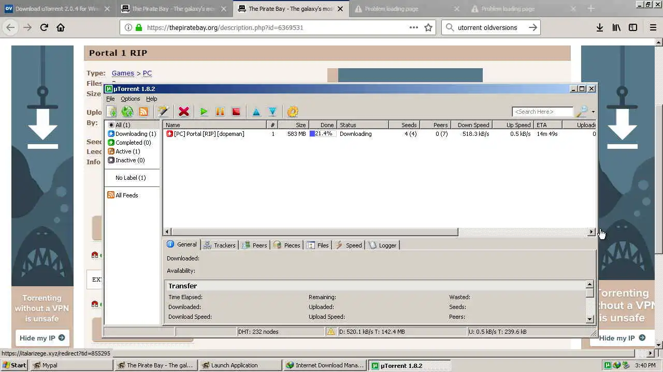
Task: Click the browser Home button
Action: click(x=61, y=27)
